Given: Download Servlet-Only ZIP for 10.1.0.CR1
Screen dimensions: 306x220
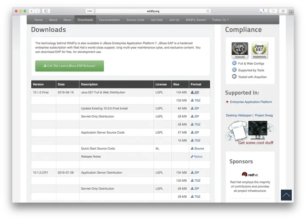Looking at the screenshot, I should click(x=195, y=188).
